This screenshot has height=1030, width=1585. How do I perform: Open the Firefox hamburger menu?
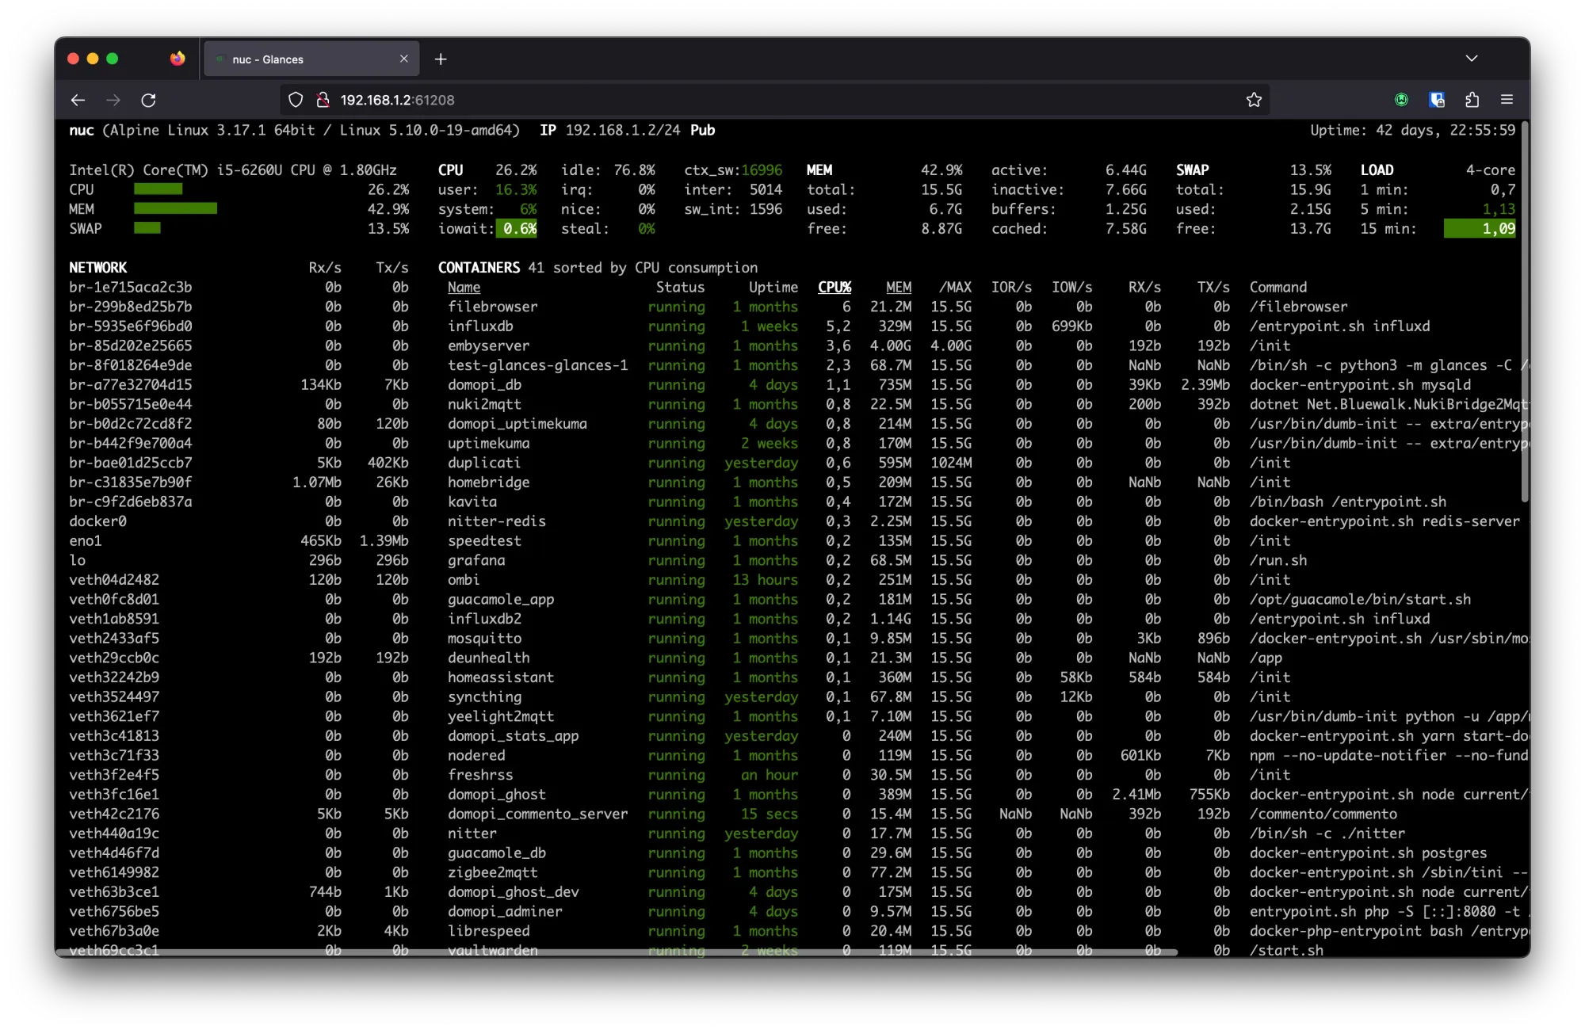[x=1507, y=100]
